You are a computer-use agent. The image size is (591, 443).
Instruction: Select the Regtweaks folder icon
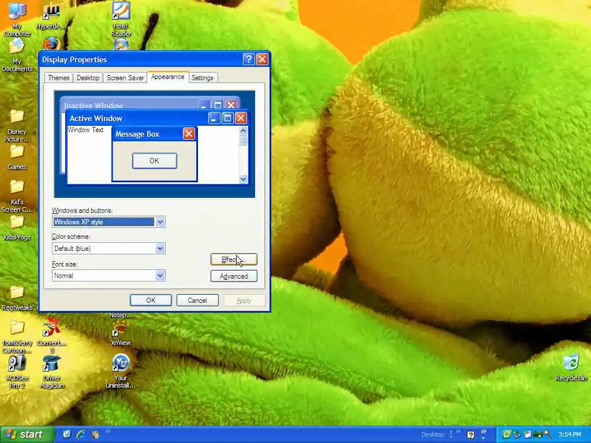(17, 298)
